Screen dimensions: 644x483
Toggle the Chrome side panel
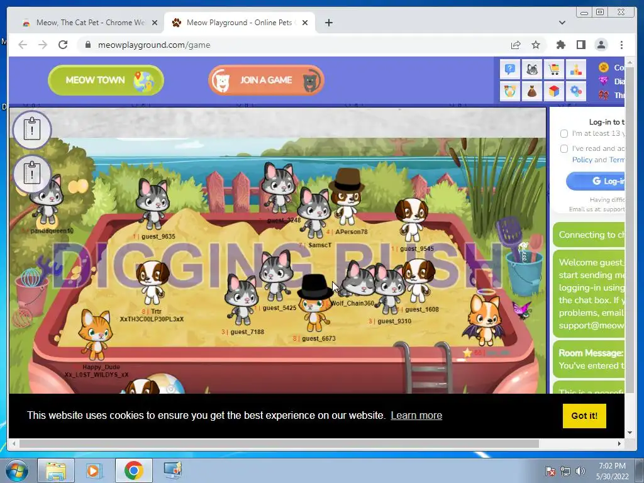pyautogui.click(x=580, y=45)
